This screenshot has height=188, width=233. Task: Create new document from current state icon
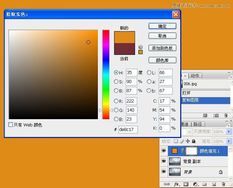click(x=205, y=115)
